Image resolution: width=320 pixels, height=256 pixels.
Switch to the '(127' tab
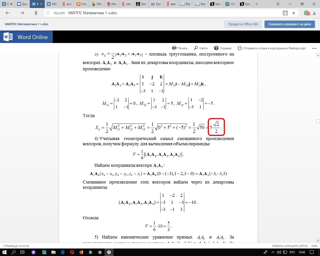(x=230, y=4)
